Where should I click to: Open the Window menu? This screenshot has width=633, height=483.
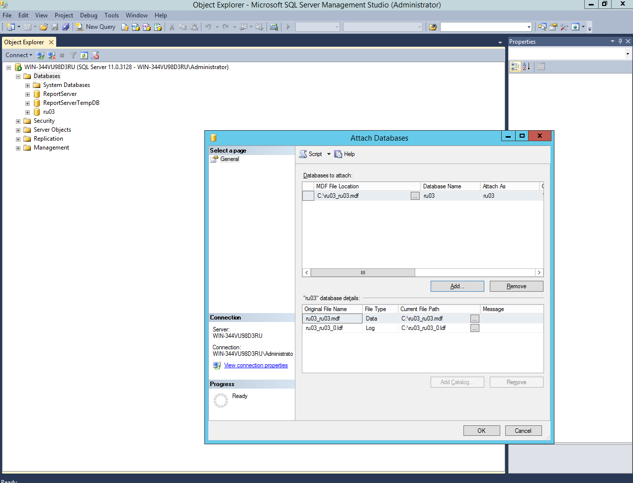coord(137,15)
